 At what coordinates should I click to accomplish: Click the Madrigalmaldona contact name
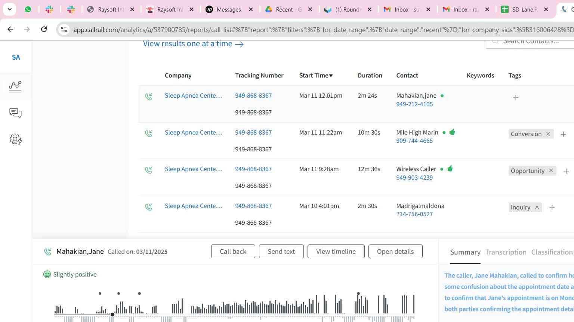pyautogui.click(x=420, y=206)
